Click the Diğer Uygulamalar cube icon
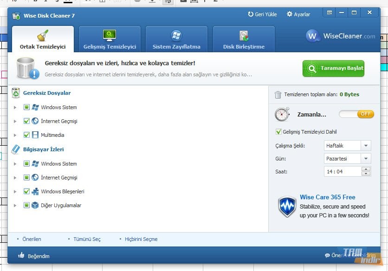The image size is (388, 271). click(x=35, y=205)
